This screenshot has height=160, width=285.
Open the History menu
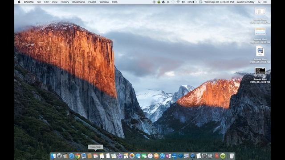(65, 2)
